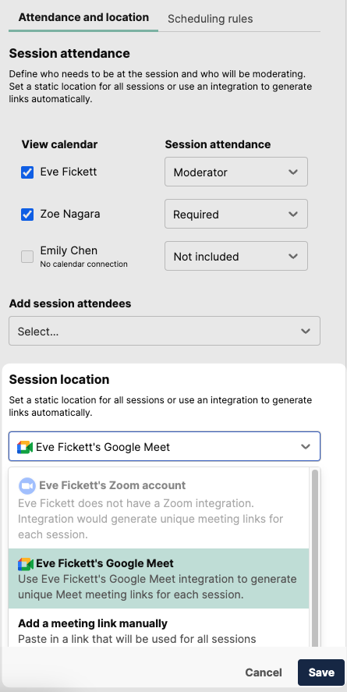The width and height of the screenshot is (347, 692).
Task: Toggle the Emily Chen calendar checkbox
Action: [27, 257]
